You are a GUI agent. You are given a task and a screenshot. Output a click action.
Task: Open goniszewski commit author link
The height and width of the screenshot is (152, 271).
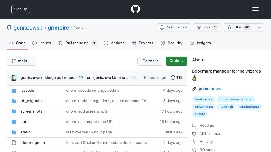32,78
